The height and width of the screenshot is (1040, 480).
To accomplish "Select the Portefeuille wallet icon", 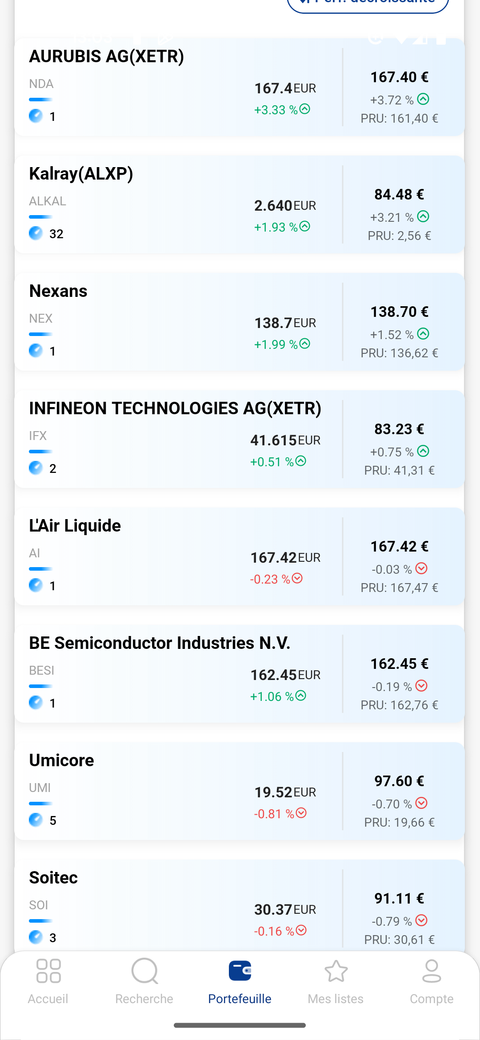I will (x=240, y=971).
